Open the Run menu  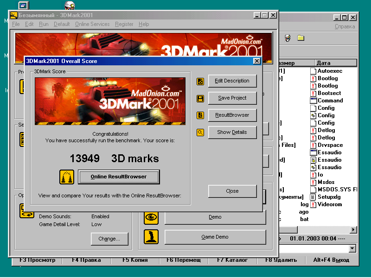pyautogui.click(x=44, y=24)
